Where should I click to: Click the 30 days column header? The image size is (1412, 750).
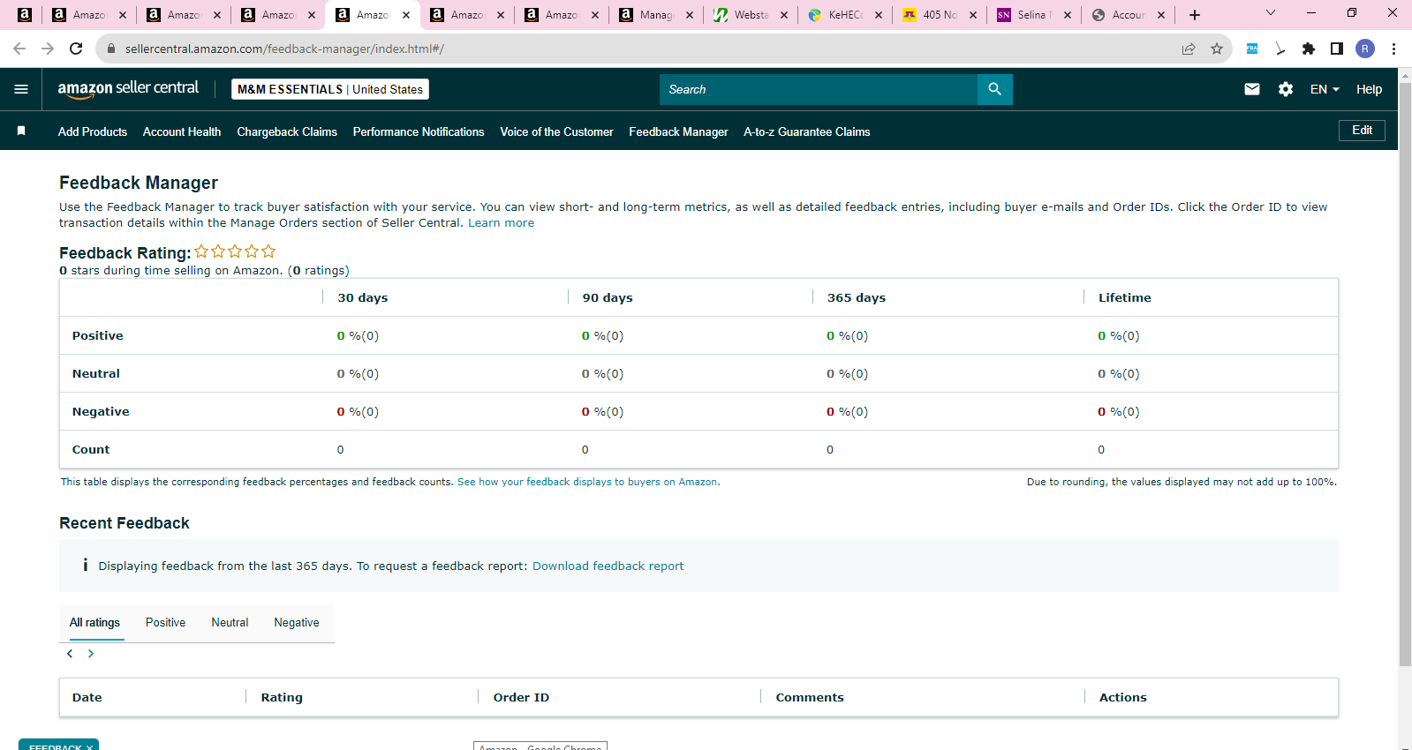[x=363, y=297]
